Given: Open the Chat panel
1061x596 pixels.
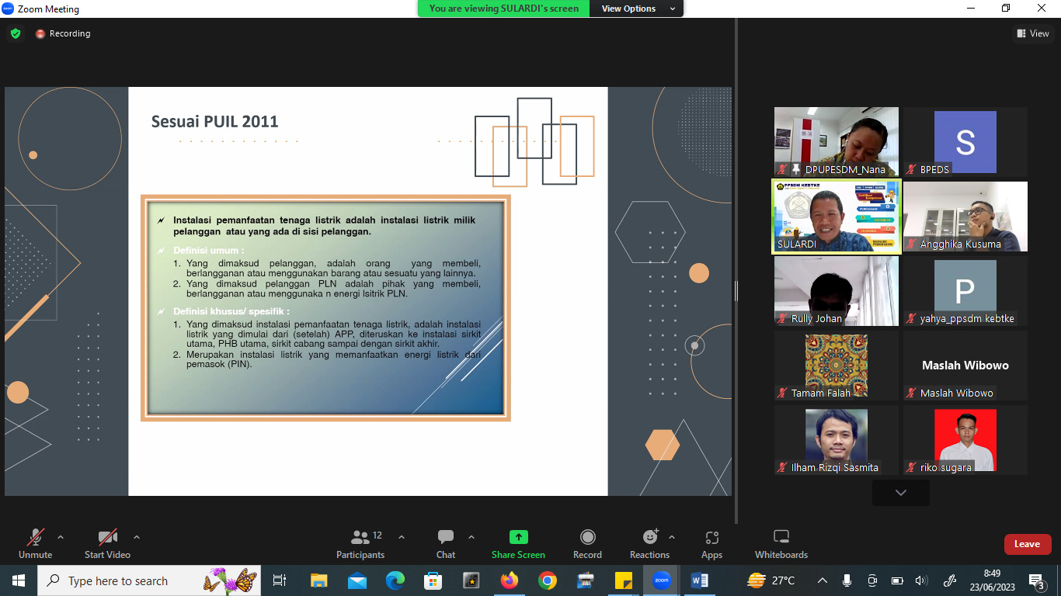Looking at the screenshot, I should pyautogui.click(x=446, y=543).
